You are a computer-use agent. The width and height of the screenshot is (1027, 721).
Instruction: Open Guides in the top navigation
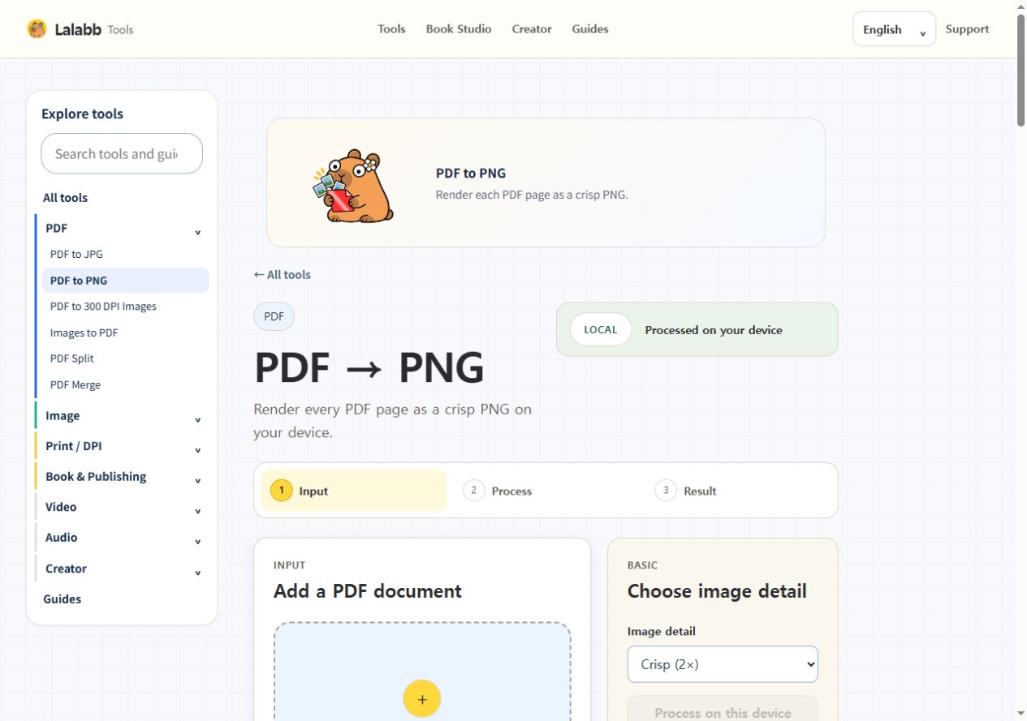pos(590,29)
